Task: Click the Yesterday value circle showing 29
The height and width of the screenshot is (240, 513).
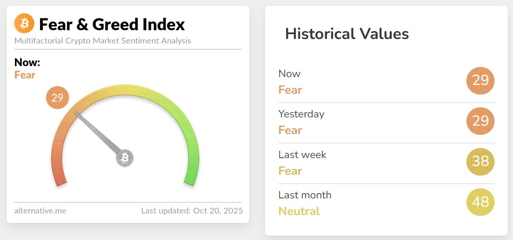Action: pos(480,121)
